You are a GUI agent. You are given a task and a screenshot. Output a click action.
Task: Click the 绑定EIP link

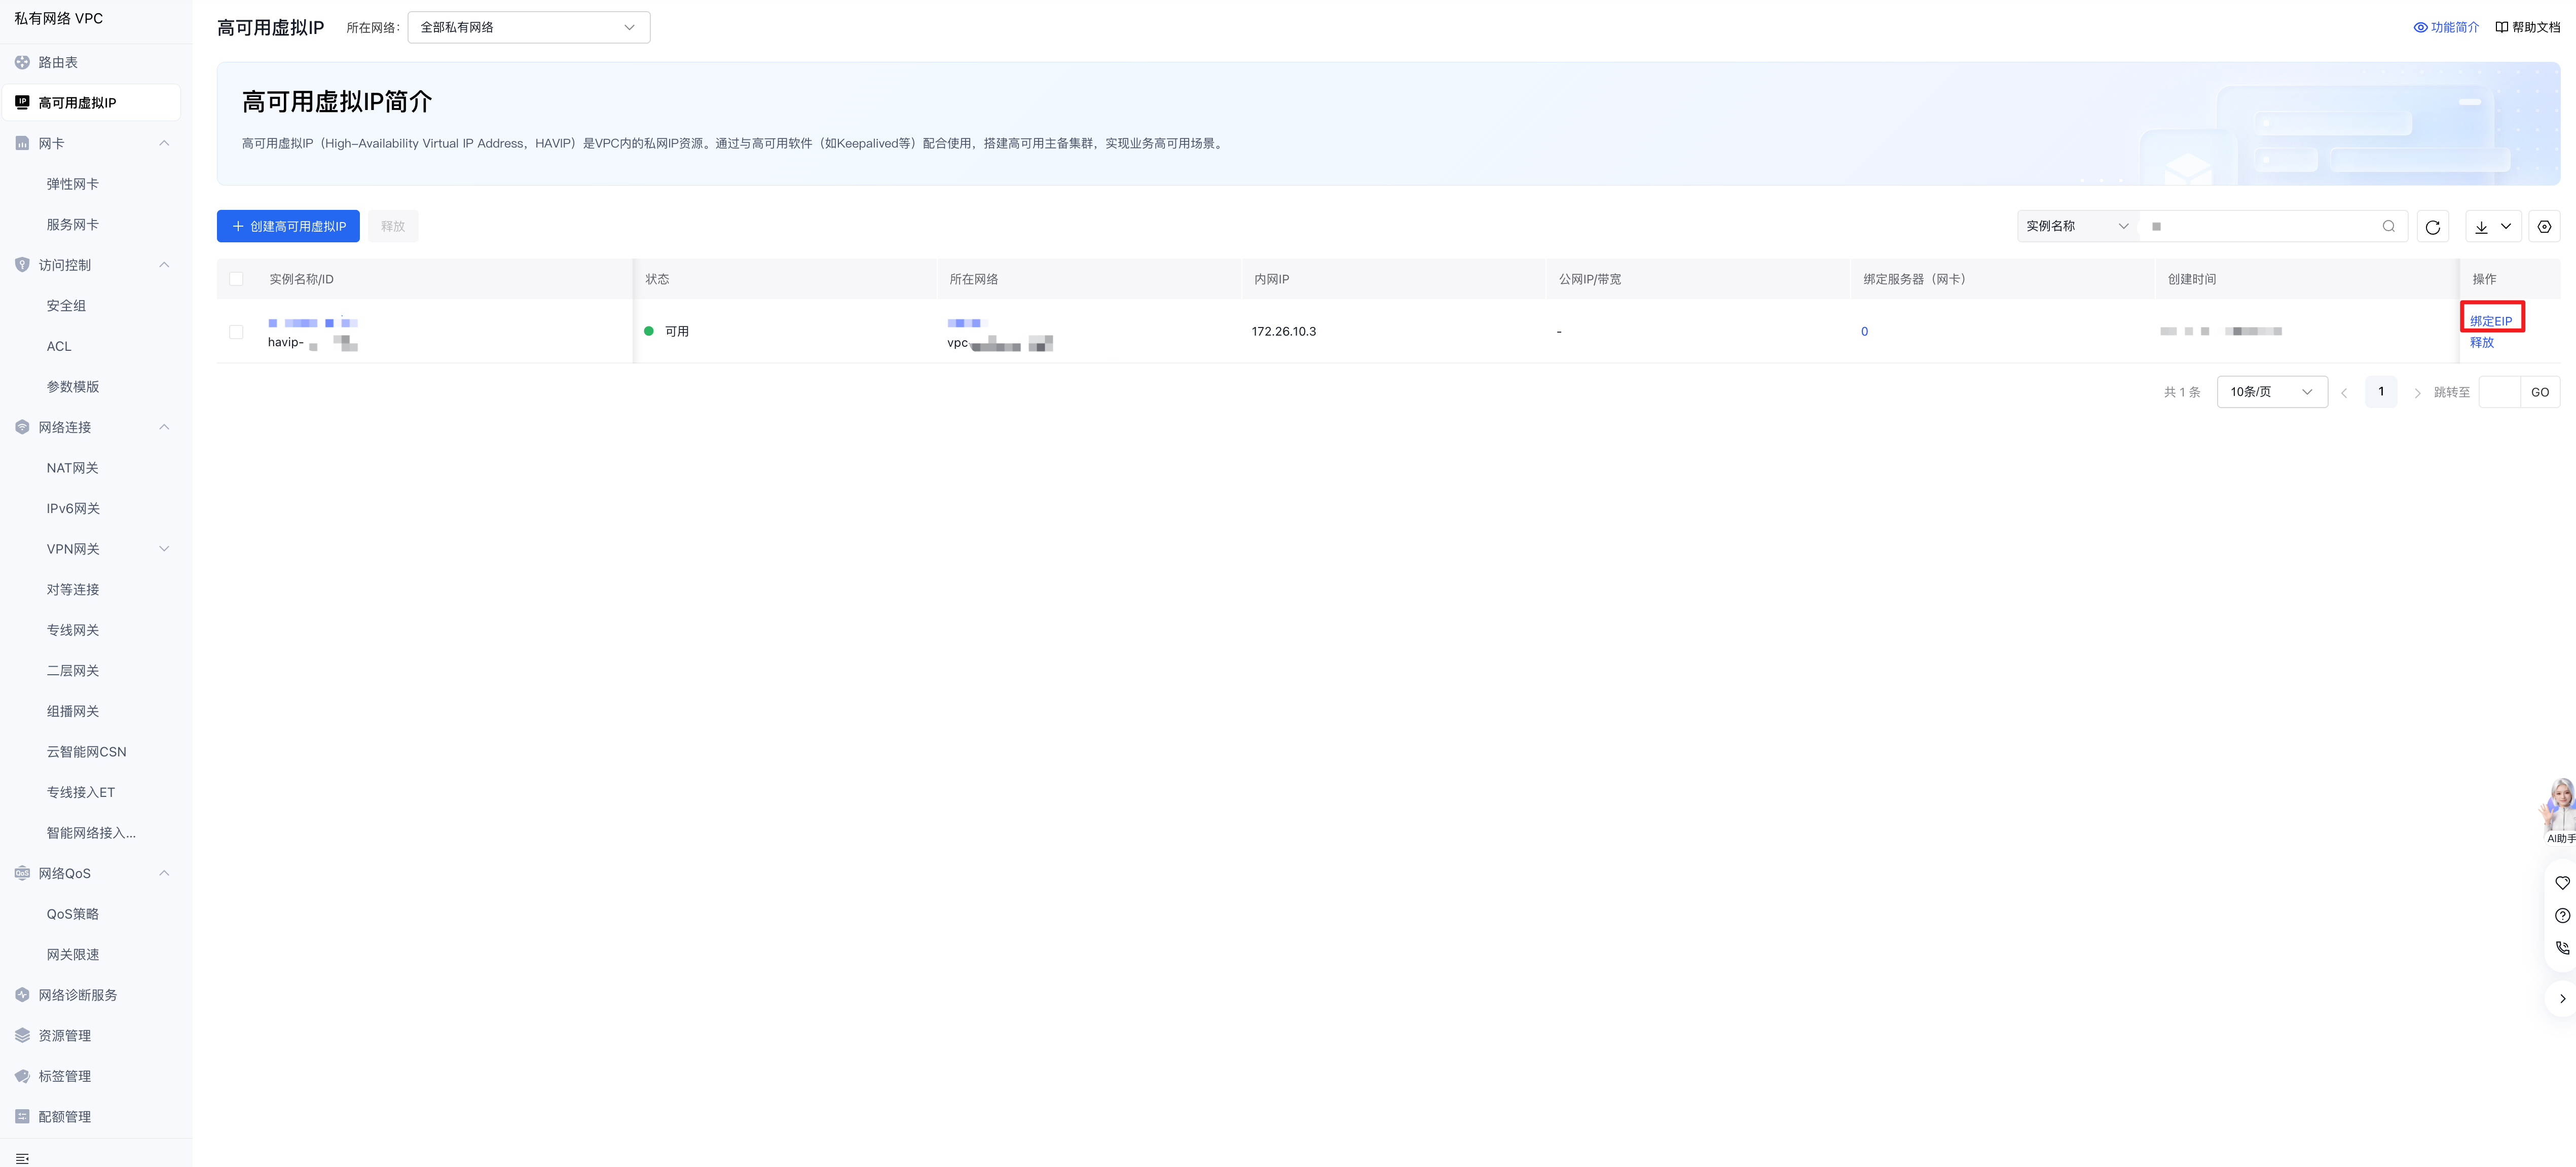[2490, 321]
